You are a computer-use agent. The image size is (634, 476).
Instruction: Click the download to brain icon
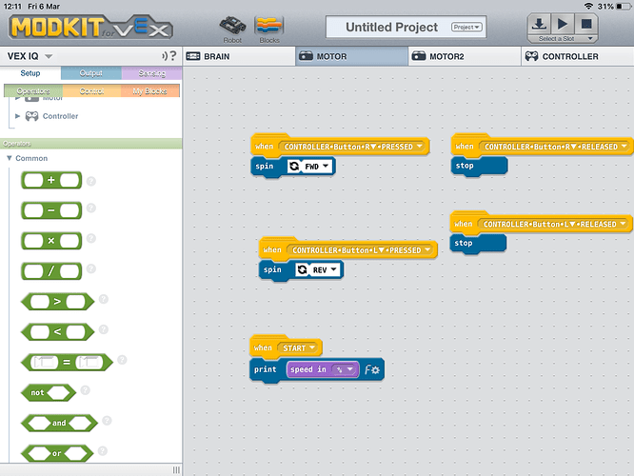point(539,24)
